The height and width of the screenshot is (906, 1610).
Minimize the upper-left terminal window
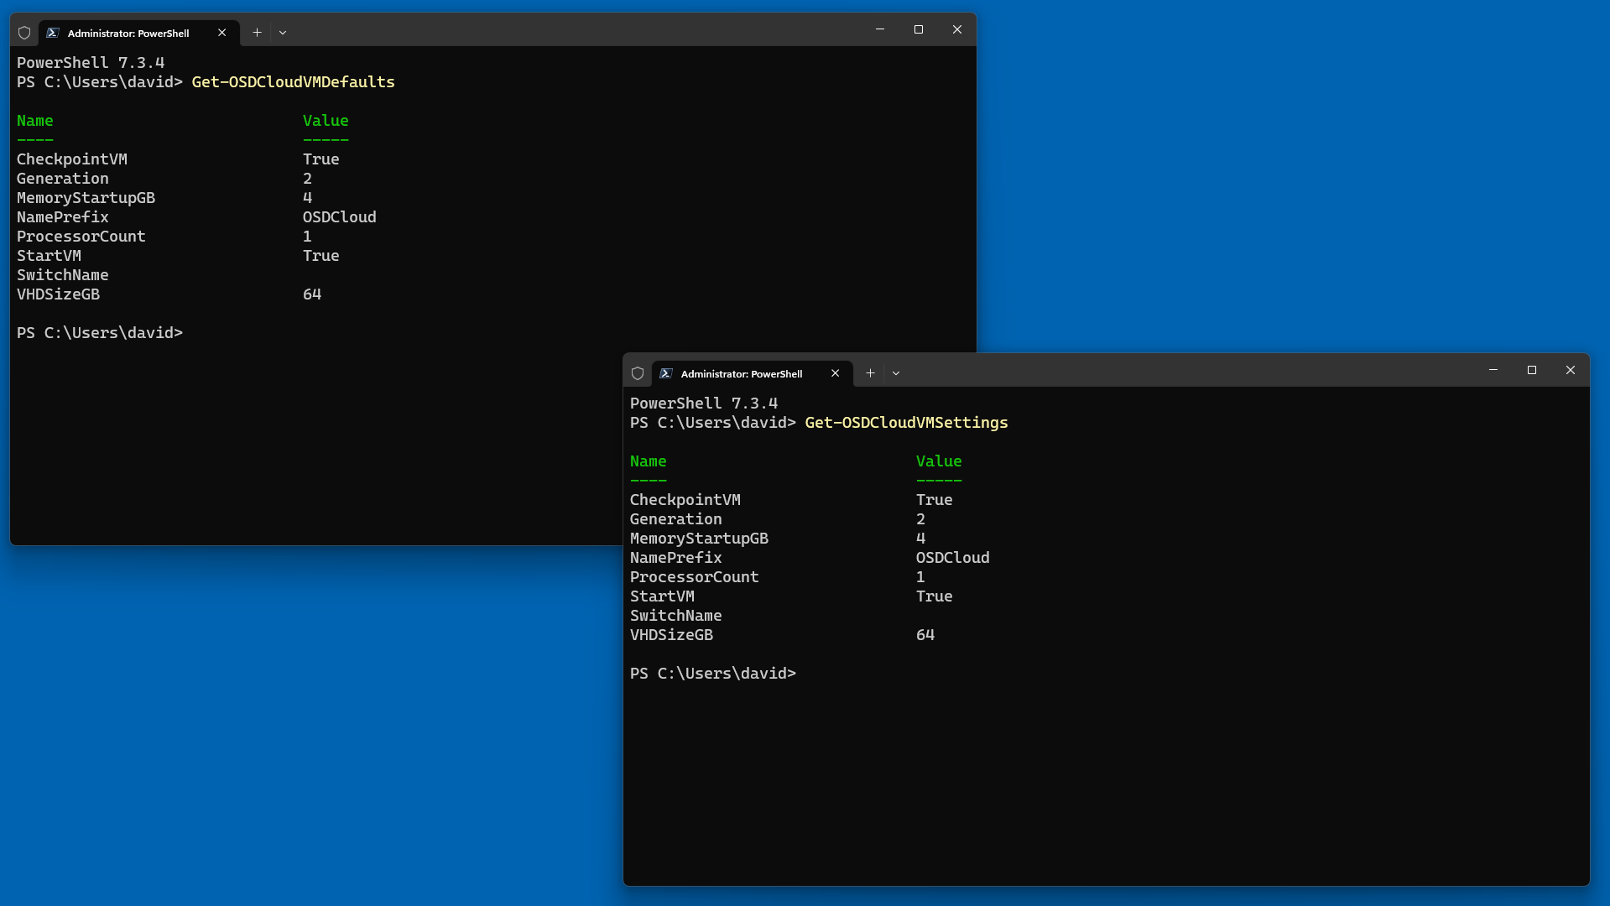(880, 29)
